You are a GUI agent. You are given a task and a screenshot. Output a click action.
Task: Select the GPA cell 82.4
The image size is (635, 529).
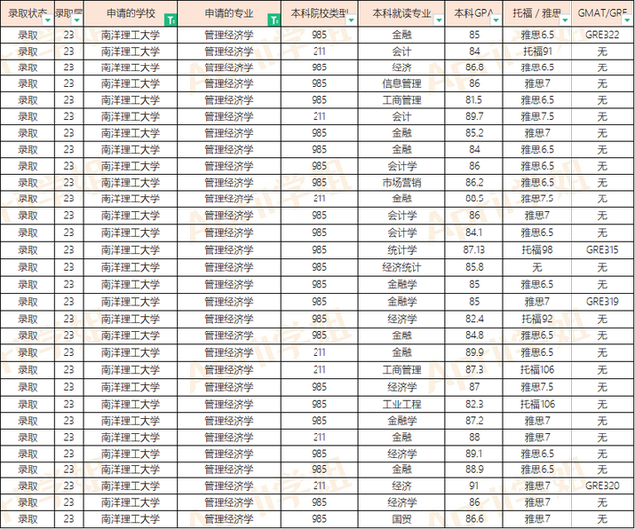click(x=474, y=319)
